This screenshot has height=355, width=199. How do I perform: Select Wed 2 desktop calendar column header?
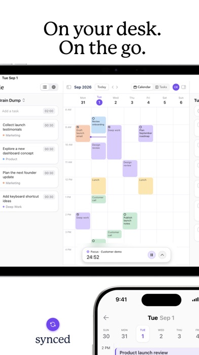tap(116, 100)
